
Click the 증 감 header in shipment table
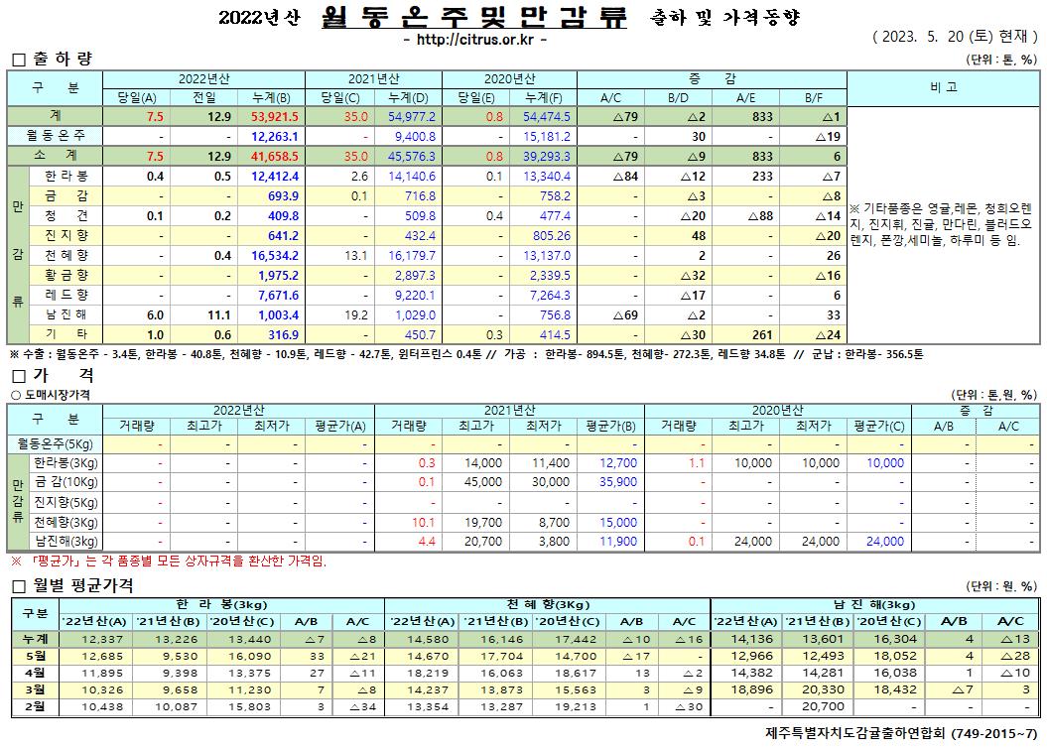(x=711, y=77)
